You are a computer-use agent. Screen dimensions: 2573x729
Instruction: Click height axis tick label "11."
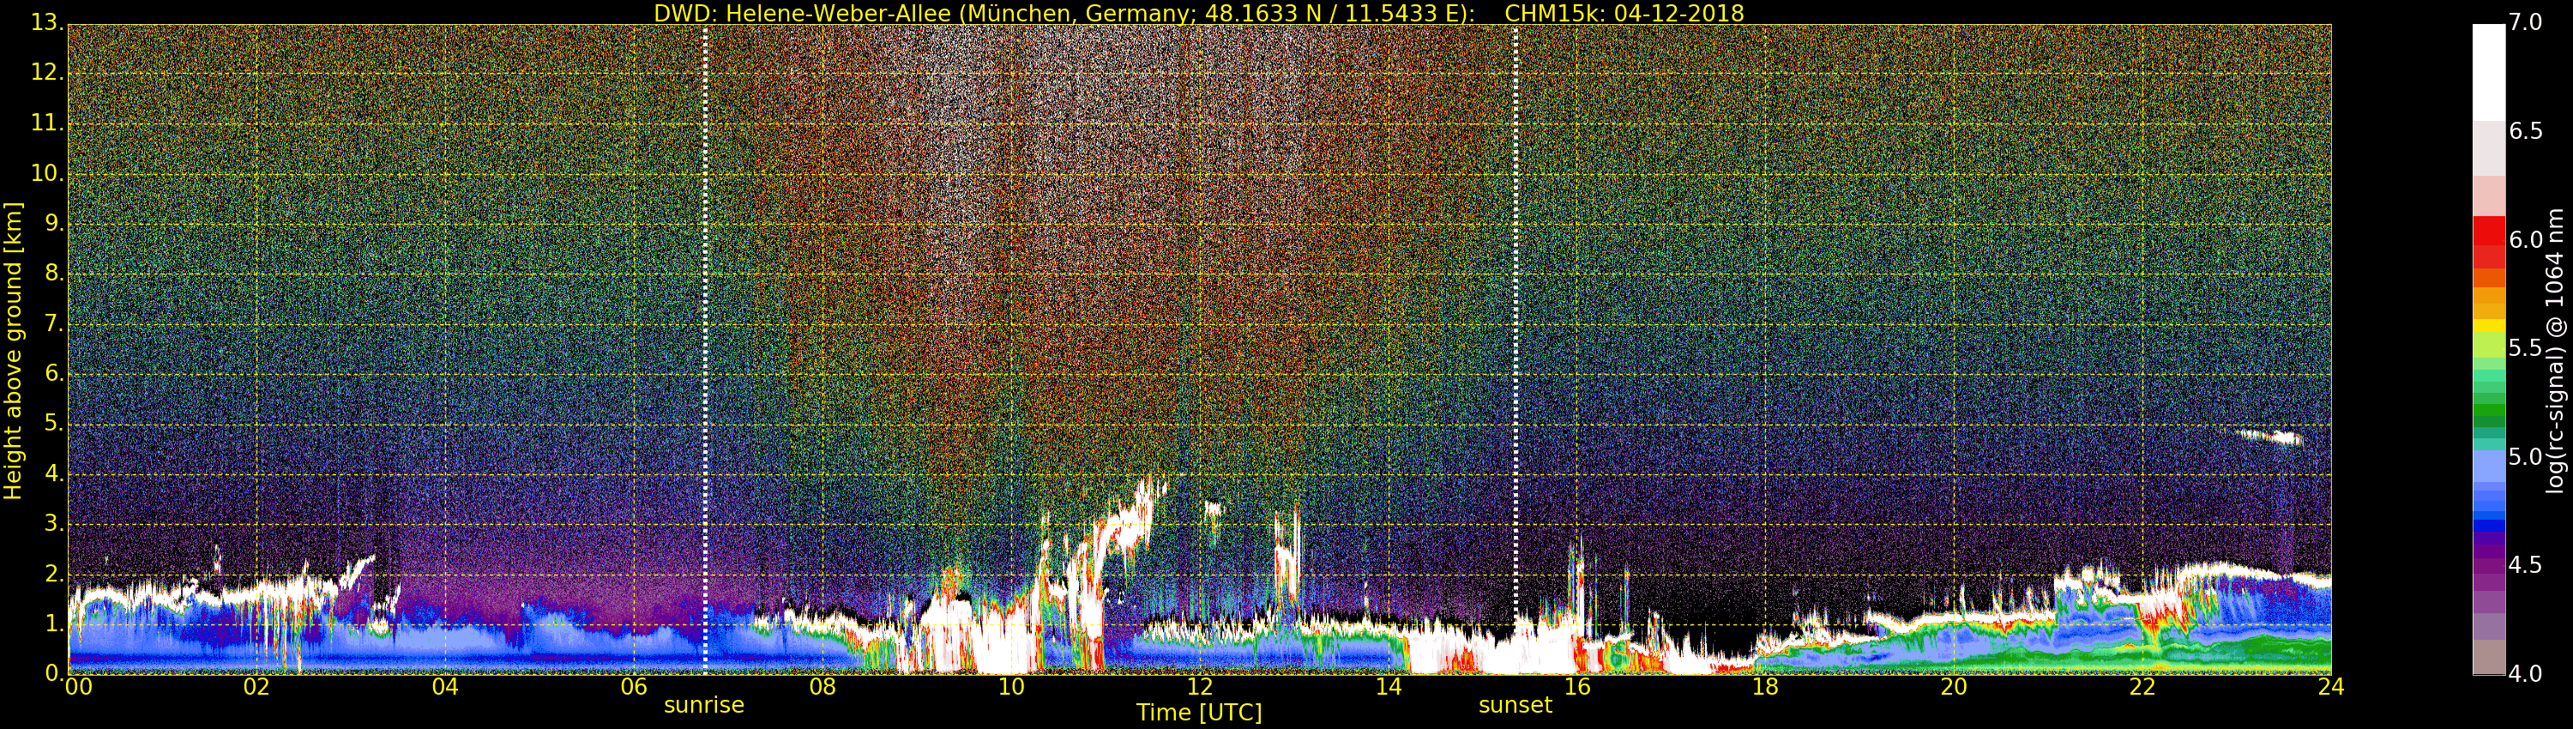47,123
